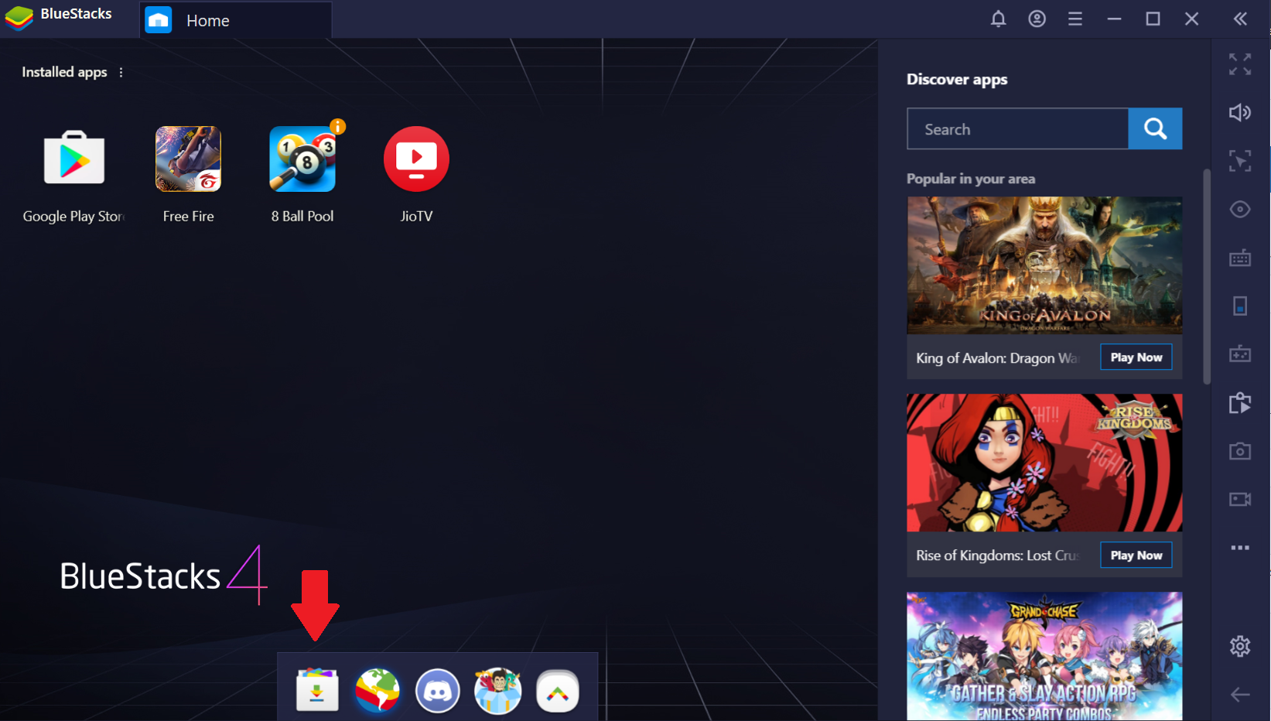Open the King of Avalon banner image
Viewport: 1271px width, 721px height.
[1044, 265]
